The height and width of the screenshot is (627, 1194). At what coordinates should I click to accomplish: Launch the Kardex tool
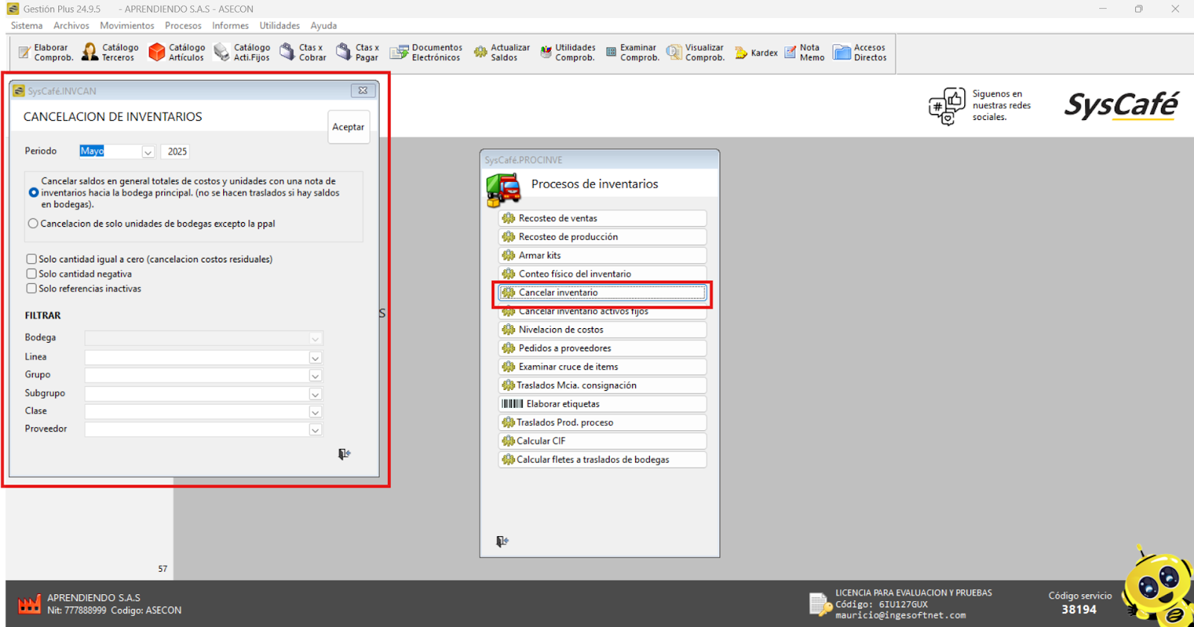tap(756, 53)
